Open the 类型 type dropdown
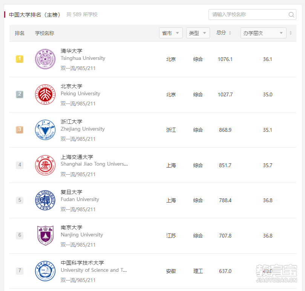Screen dimensions: 305x291 [x=198, y=33]
